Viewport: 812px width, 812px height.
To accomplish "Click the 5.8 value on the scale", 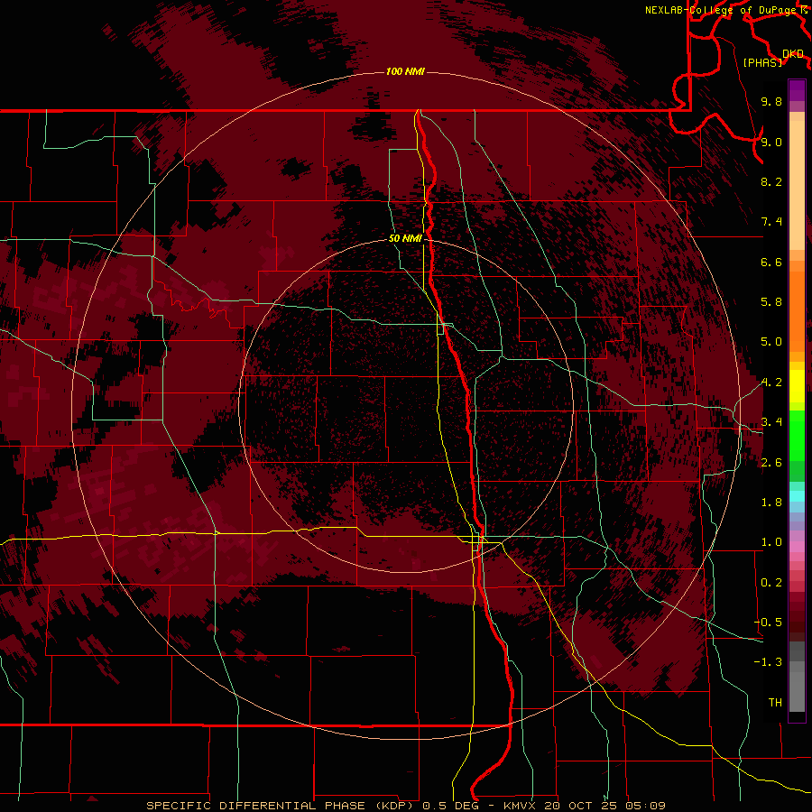I will 771,302.
